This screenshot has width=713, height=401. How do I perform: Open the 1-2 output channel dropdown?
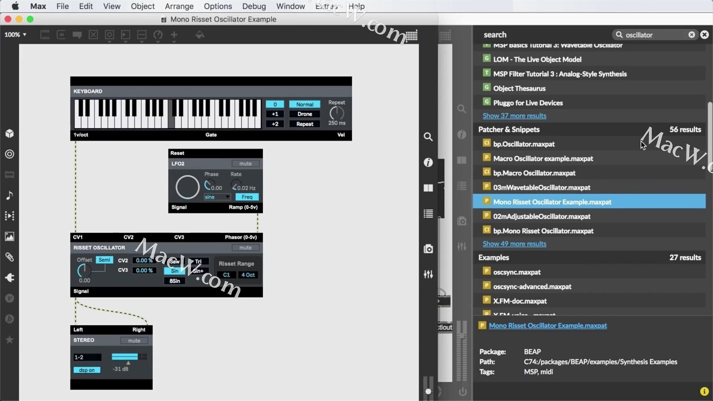87,357
